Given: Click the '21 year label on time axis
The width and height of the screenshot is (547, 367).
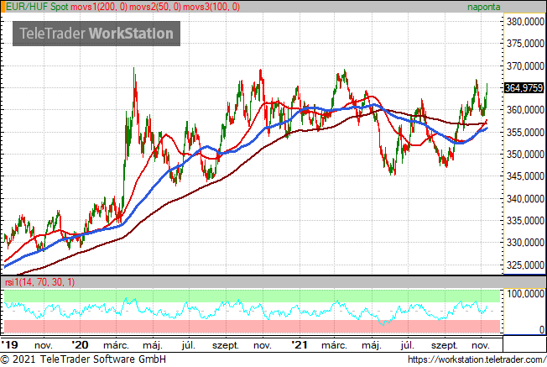Looking at the screenshot, I should 300,345.
